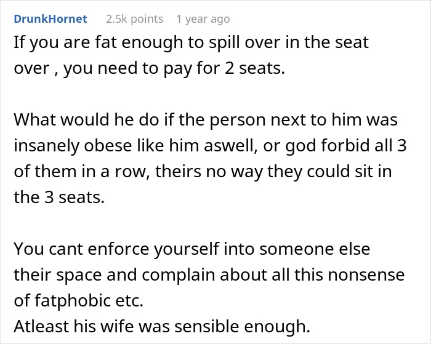Click the final line 'Atleast his wife was sensible'

click(x=162, y=327)
